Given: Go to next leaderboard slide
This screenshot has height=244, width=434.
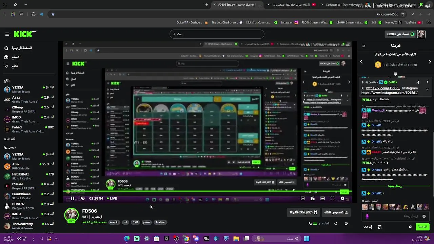Looking at the screenshot, I should 430,62.
